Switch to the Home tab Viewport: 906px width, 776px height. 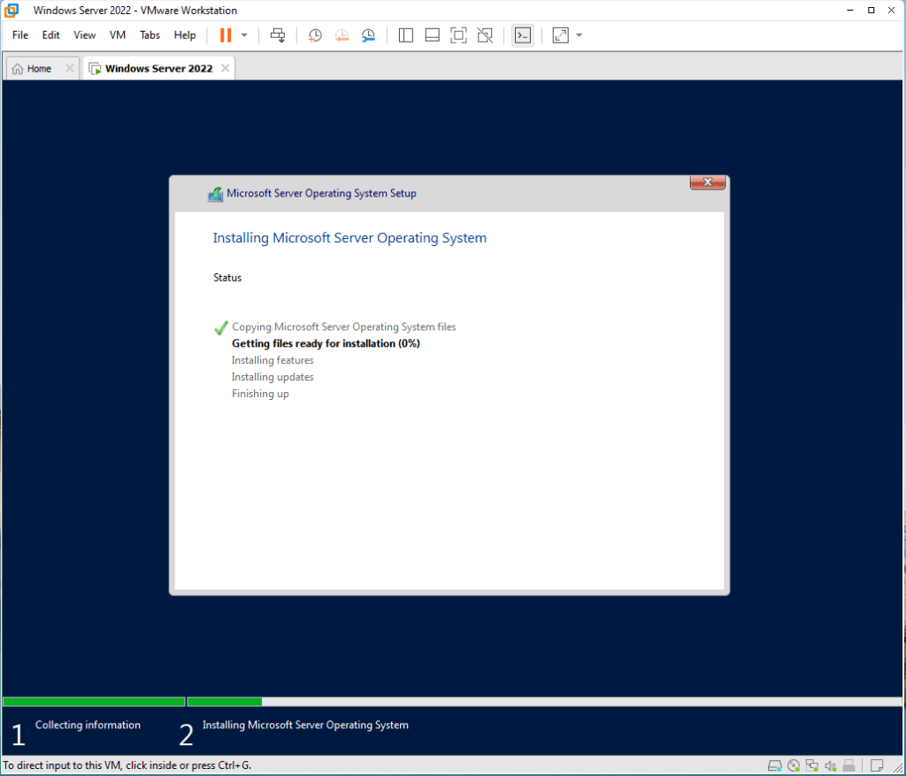coord(32,68)
